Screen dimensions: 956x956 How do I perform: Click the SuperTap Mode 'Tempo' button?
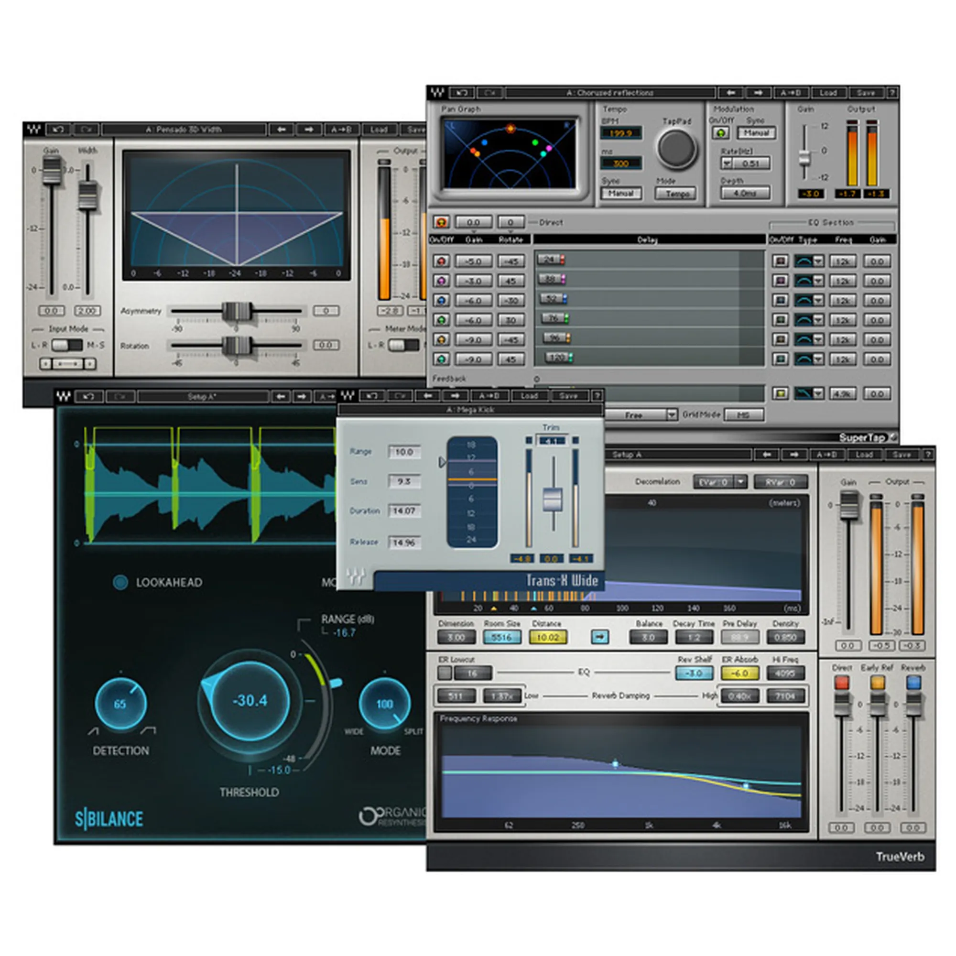point(677,194)
